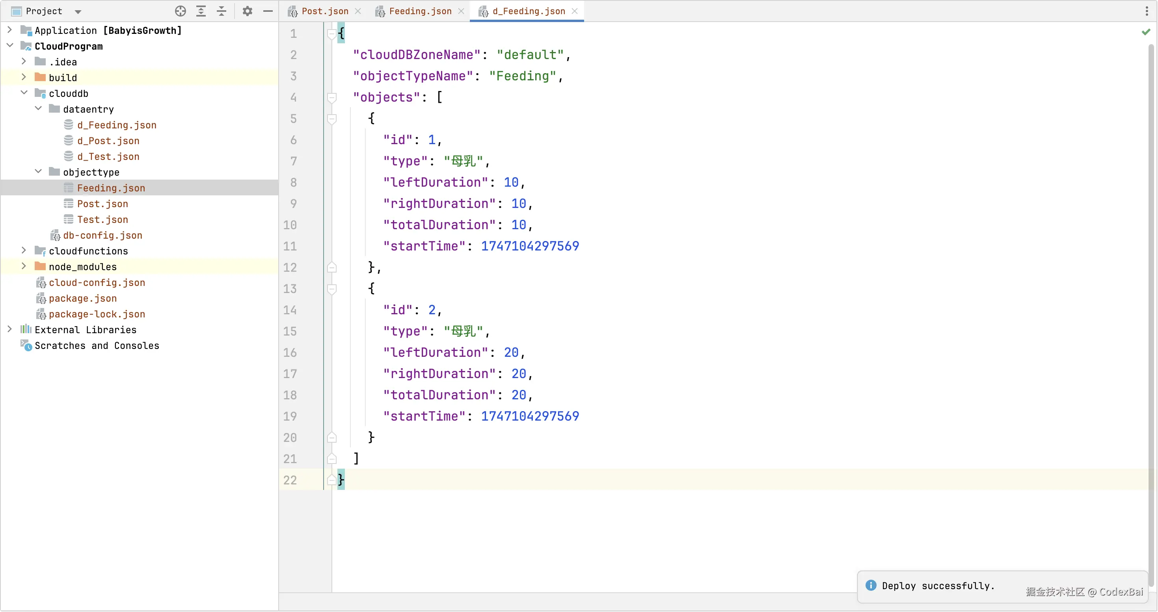Open the Project panel gear settings

(x=247, y=11)
